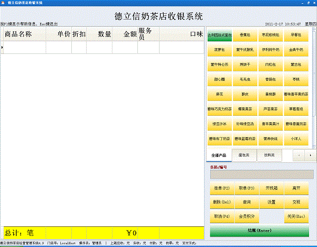Viewport: 317px width, 247px height.
Task: Select the 伊利纯牛奶 product
Action: [271, 50]
